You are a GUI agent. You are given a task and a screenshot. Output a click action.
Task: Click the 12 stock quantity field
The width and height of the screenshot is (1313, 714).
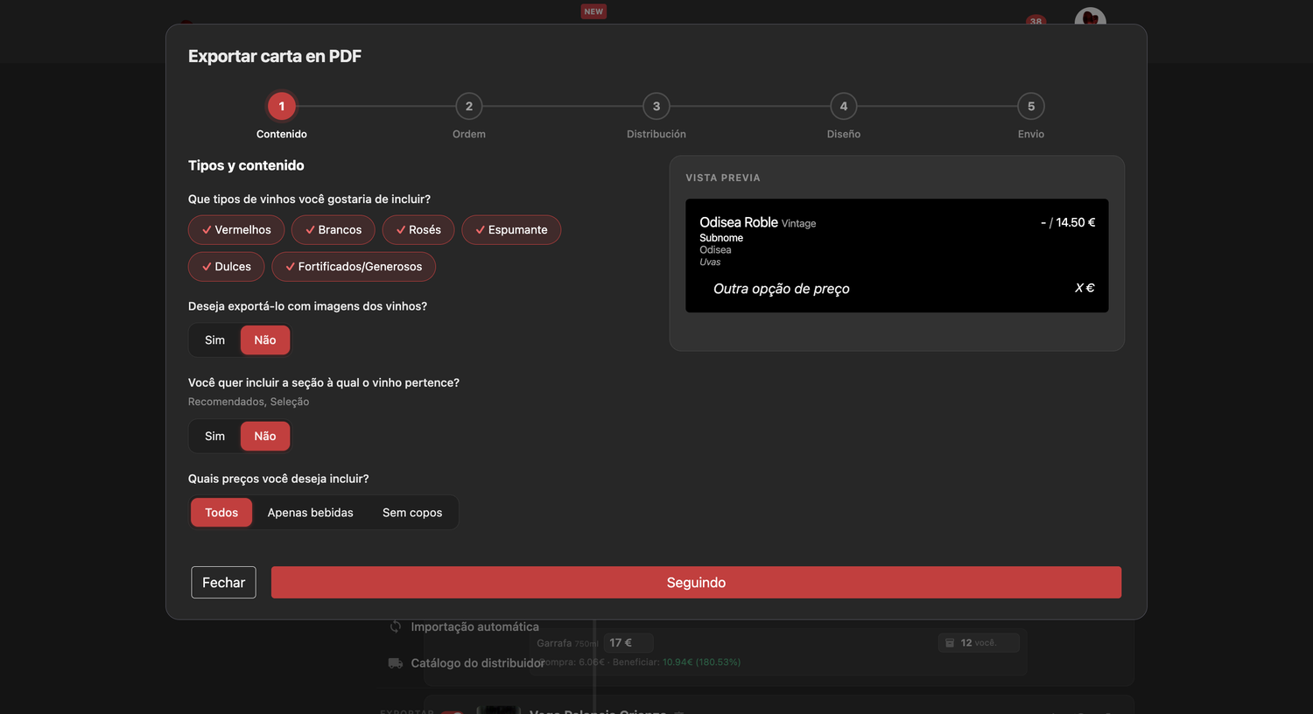pos(979,643)
